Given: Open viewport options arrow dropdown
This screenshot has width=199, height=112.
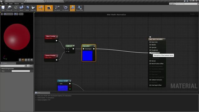Looking at the screenshot, I should coord(2,14).
